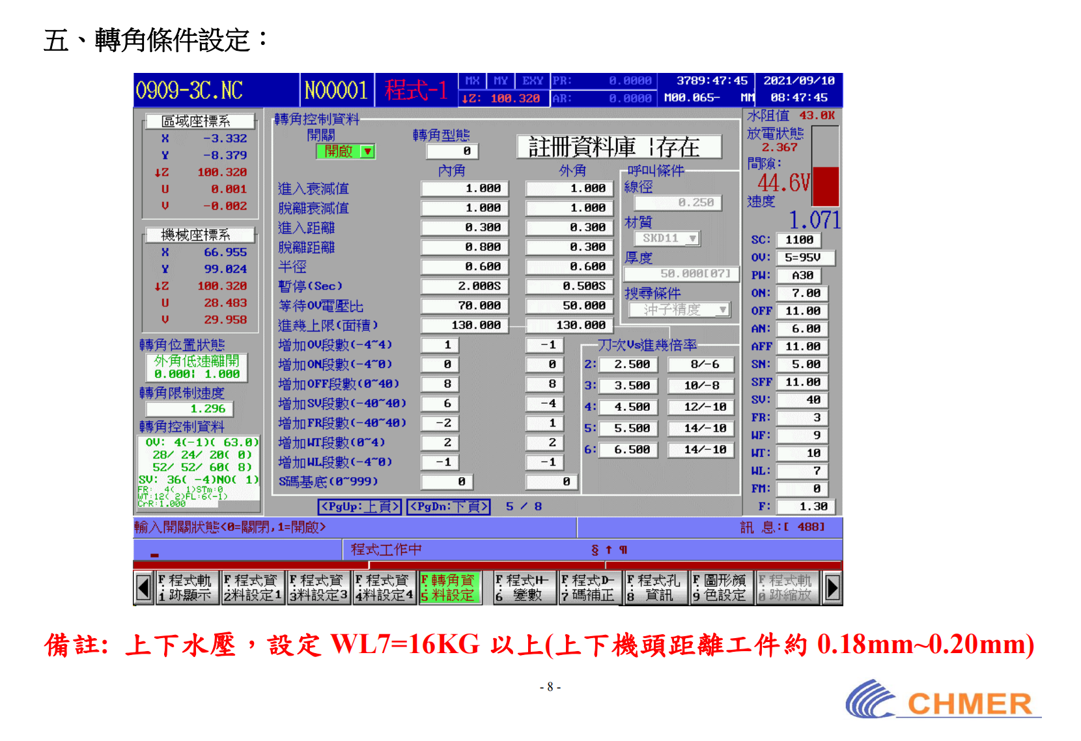Click the 內角 暫停 2.000S field
This screenshot has height=741, width=1081.
[464, 287]
